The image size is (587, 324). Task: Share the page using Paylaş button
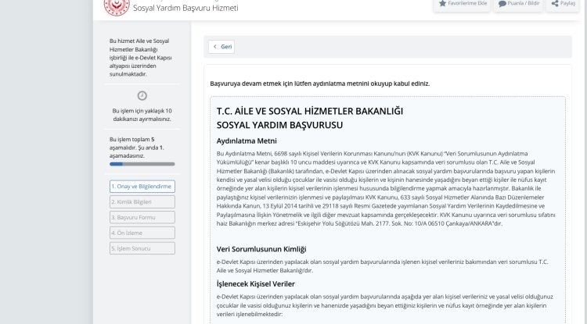click(563, 4)
